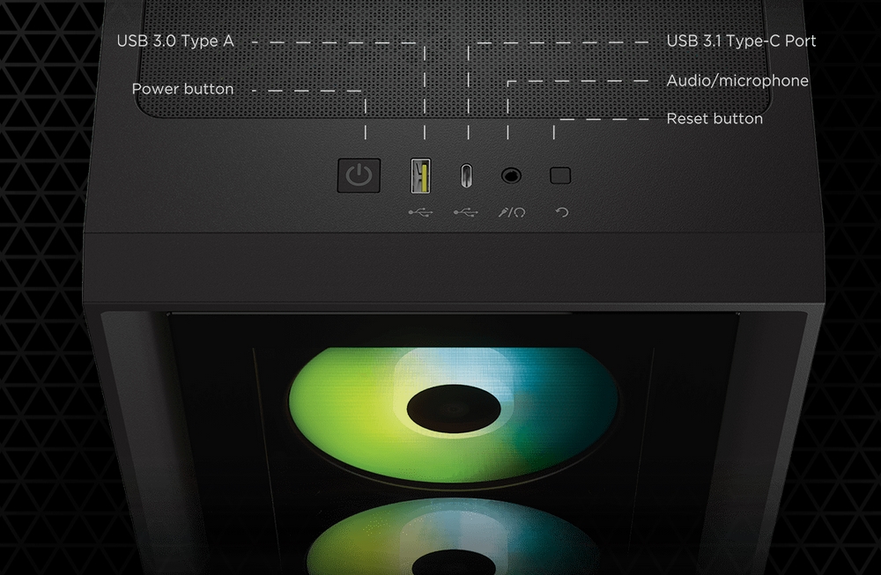The width and height of the screenshot is (881, 575).
Task: Click the circular arrow reset symbol
Action: tap(561, 212)
